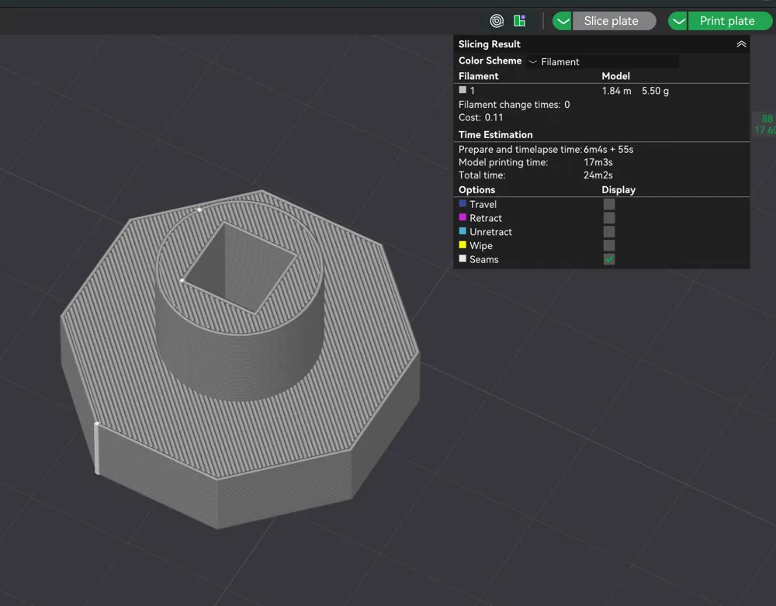The image size is (776, 606).
Task: Click the yellow Wipe color swatch
Action: 462,244
